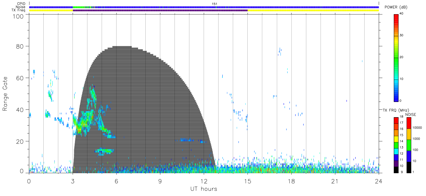This screenshot has height=196, width=426.
Task: Select 11 on the TX FRQ legend
Action: [x=402, y=159]
